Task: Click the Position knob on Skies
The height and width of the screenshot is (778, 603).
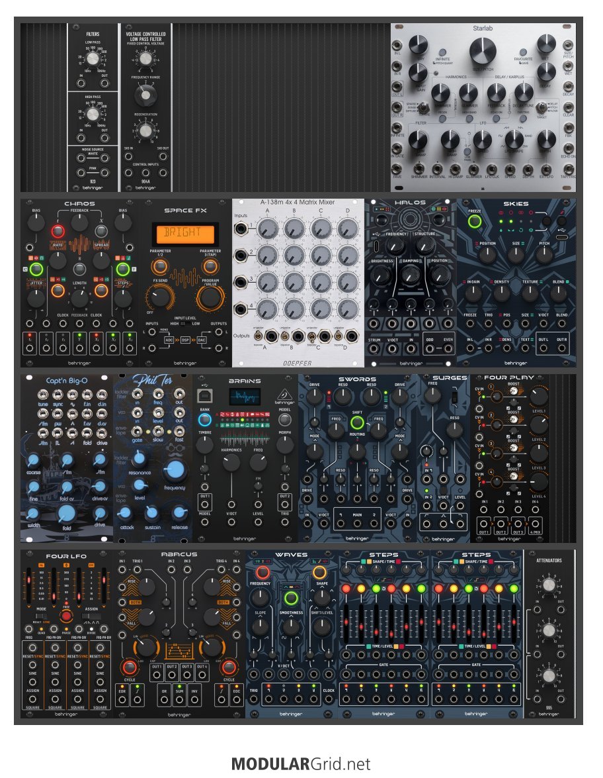Action: pos(487,255)
